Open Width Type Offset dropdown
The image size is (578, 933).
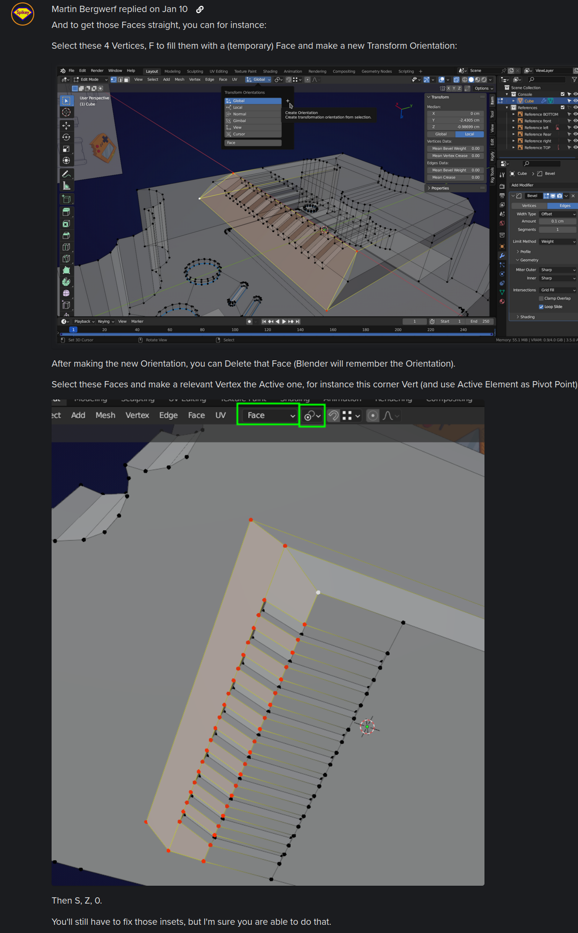tap(558, 214)
